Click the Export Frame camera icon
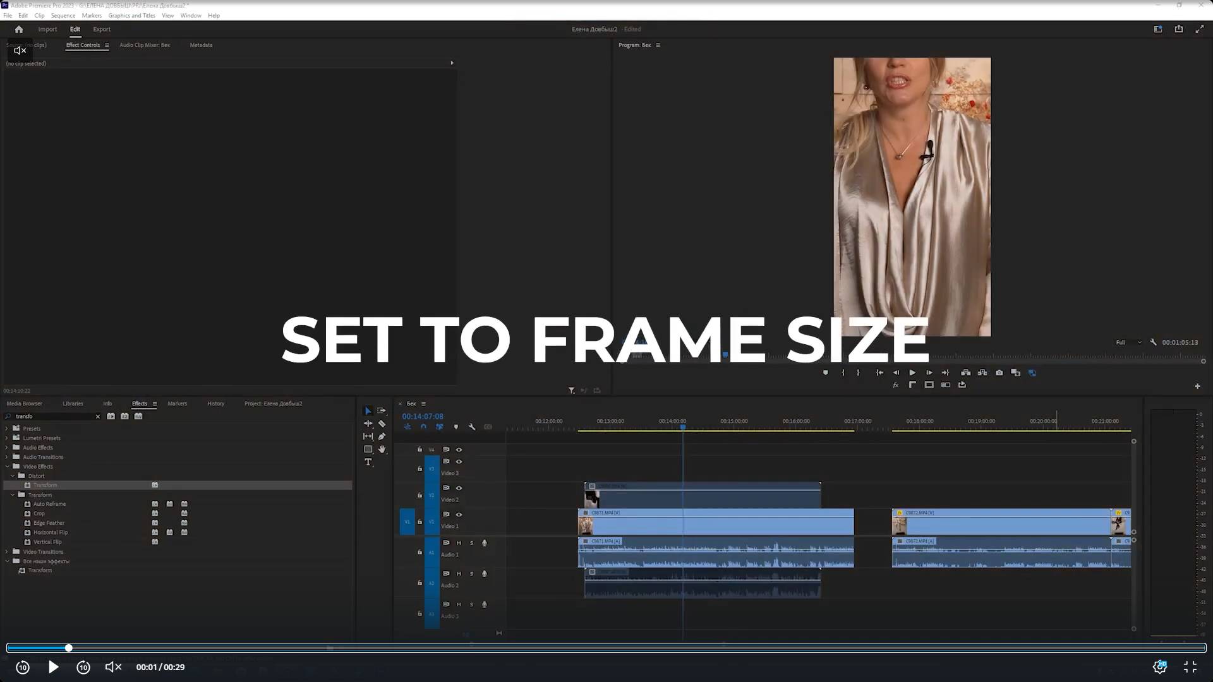 pyautogui.click(x=999, y=373)
